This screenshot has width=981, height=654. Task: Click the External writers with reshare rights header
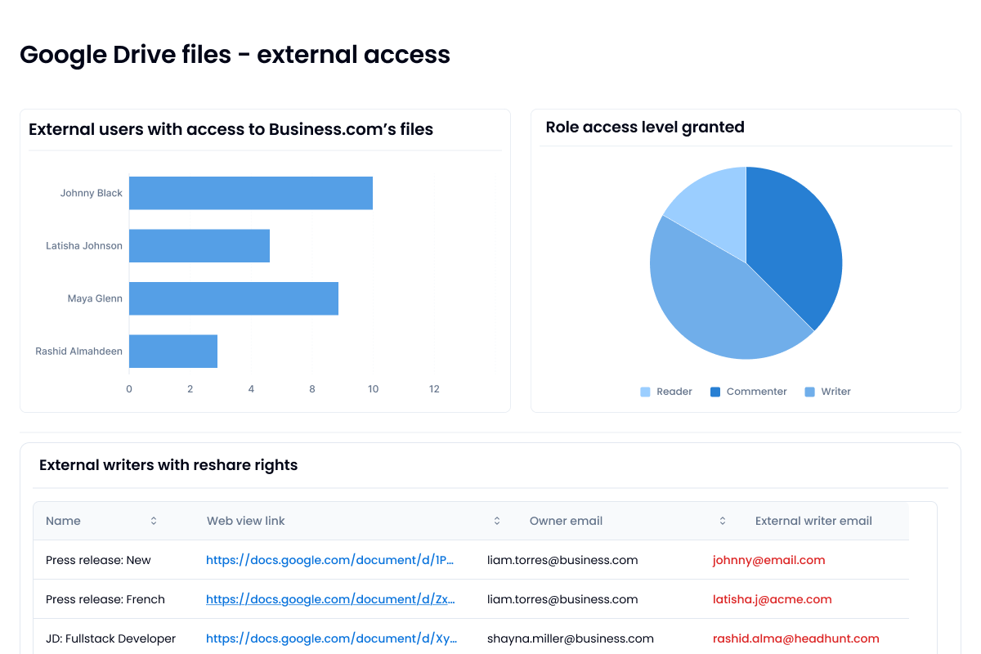pyautogui.click(x=168, y=464)
